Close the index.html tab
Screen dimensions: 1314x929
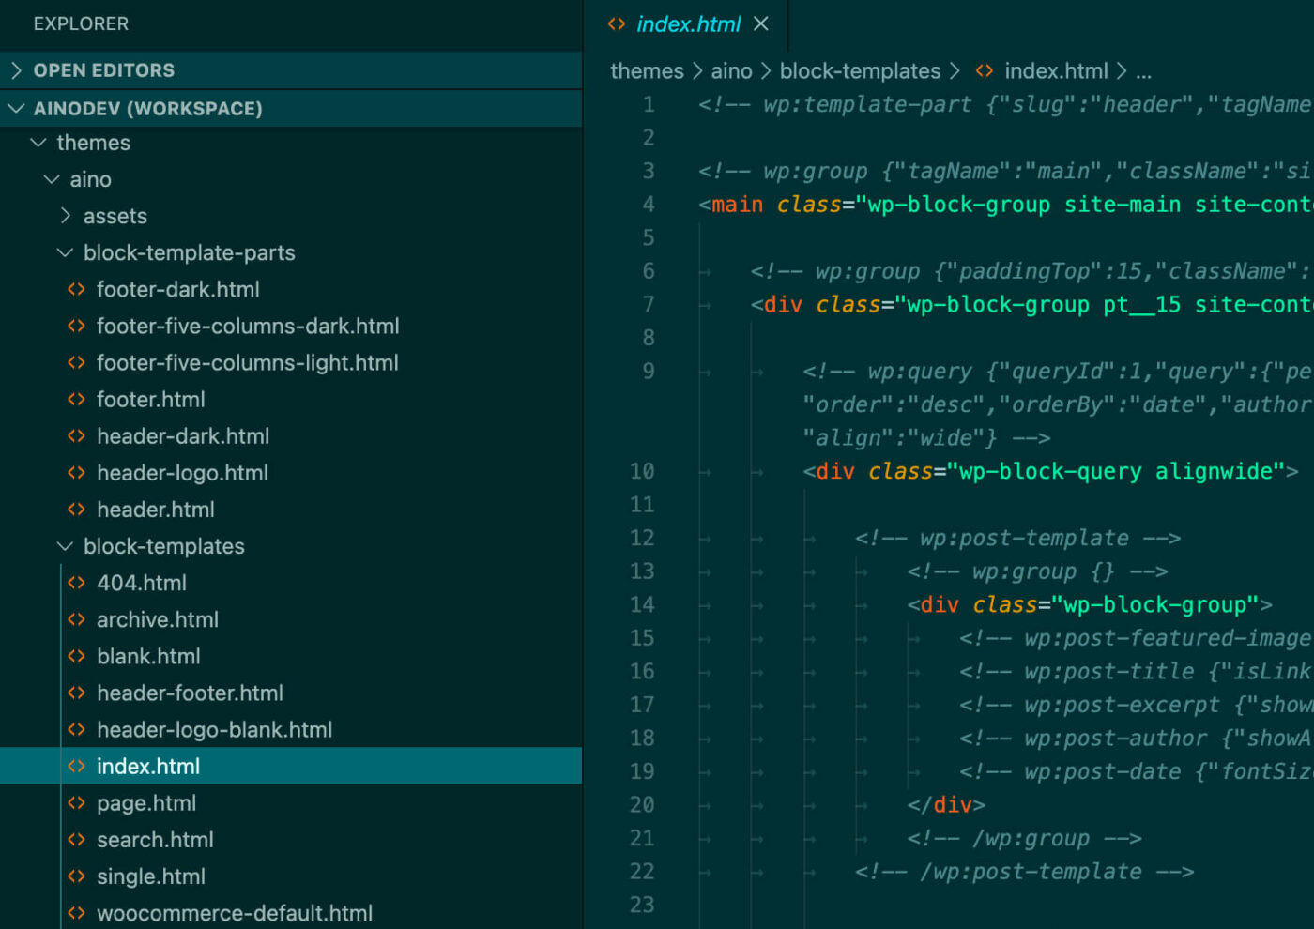[x=760, y=24]
